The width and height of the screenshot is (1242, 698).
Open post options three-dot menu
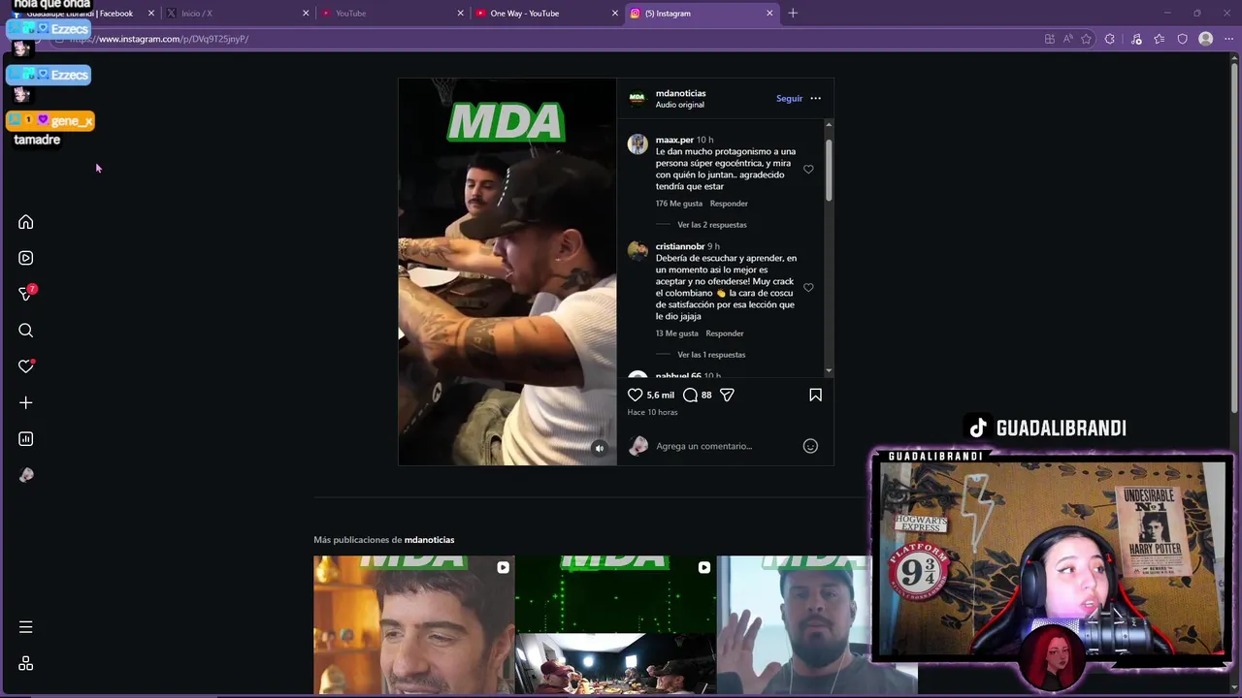(815, 98)
